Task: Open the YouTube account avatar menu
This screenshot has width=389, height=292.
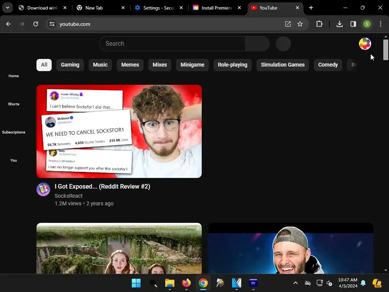Action: click(365, 44)
